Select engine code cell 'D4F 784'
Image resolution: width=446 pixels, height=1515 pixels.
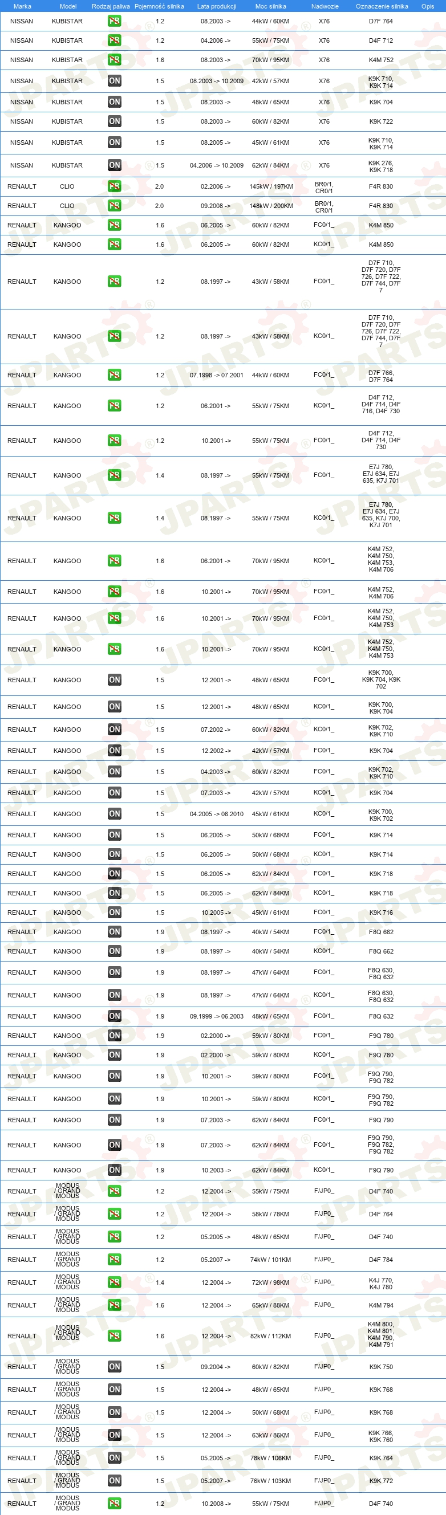[380, 1260]
